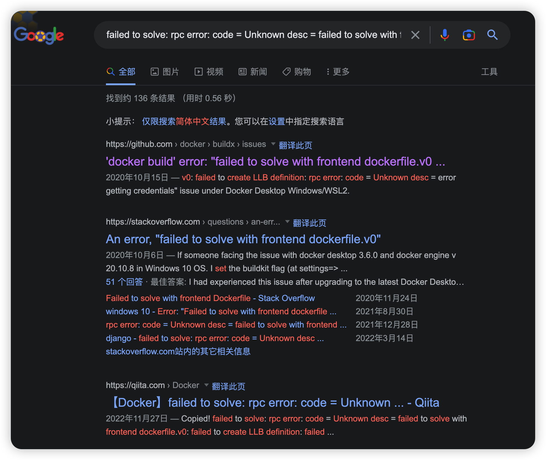Click stackoverflow.com站内的其它相关信息 link

pos(178,351)
